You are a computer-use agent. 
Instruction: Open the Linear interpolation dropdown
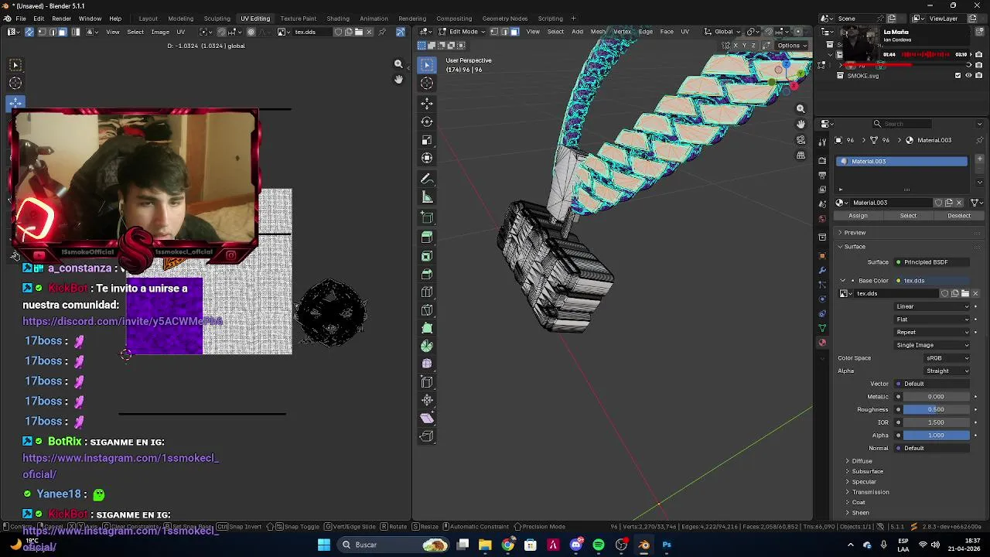[x=933, y=306]
